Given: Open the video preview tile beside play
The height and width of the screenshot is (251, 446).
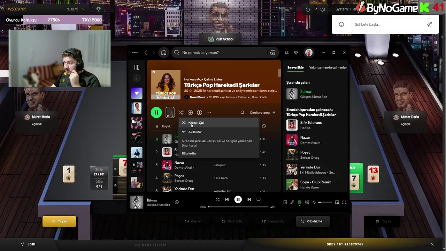Looking at the screenshot, I should (170, 112).
